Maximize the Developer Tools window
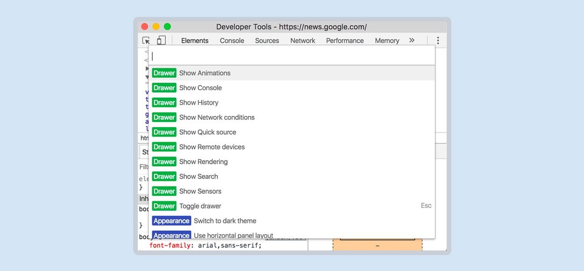 click(167, 27)
